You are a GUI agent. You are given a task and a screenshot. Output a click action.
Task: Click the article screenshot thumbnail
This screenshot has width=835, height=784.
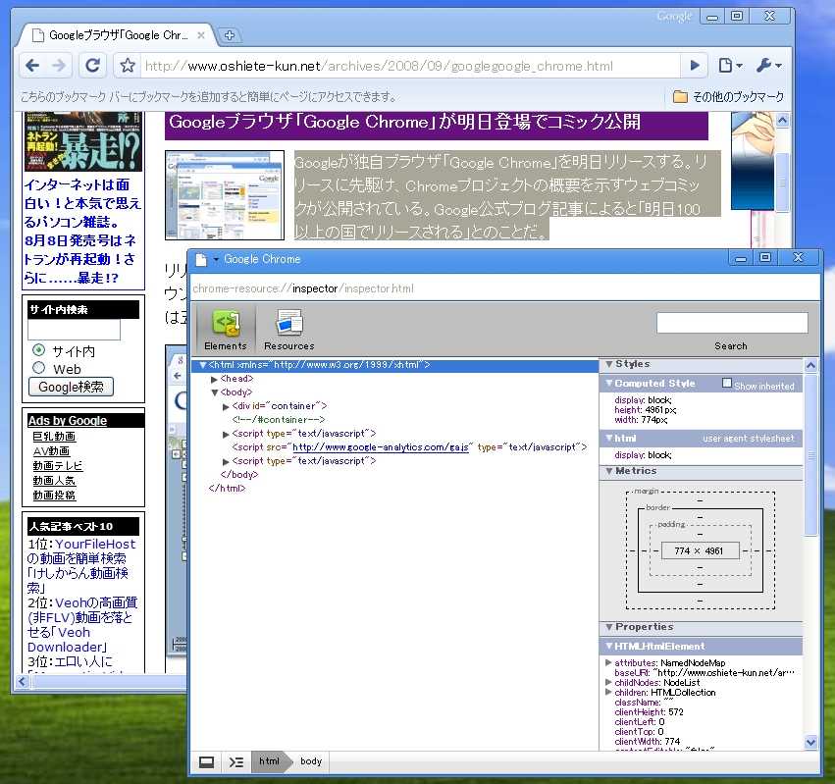(x=225, y=195)
